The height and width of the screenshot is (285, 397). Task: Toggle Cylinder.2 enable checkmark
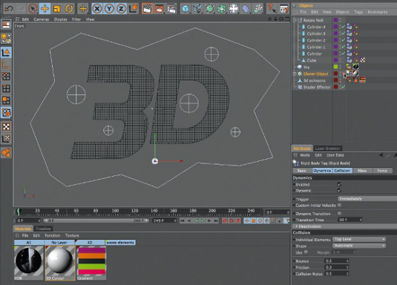(344, 40)
